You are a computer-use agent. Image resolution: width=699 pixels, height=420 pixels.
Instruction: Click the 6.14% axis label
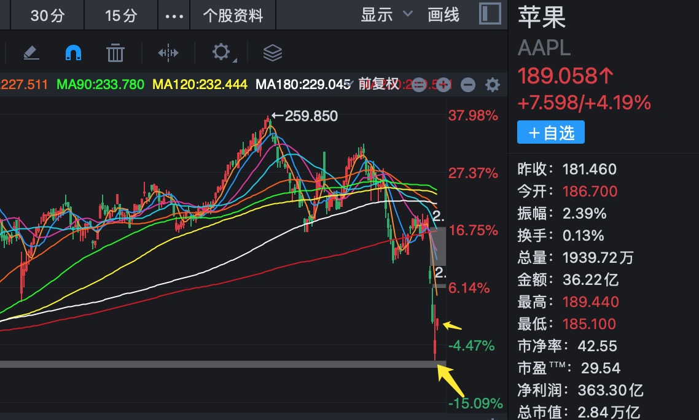pos(469,288)
